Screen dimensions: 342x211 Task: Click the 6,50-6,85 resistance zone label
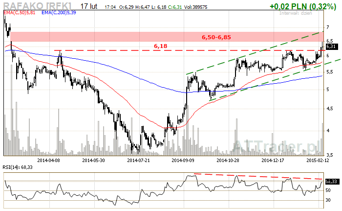[x=216, y=37]
